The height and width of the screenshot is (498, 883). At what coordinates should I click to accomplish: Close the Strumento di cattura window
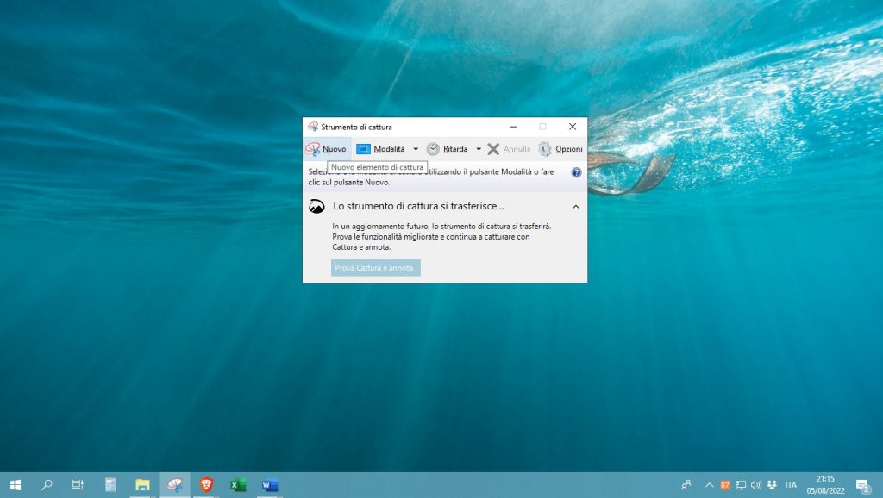click(573, 127)
